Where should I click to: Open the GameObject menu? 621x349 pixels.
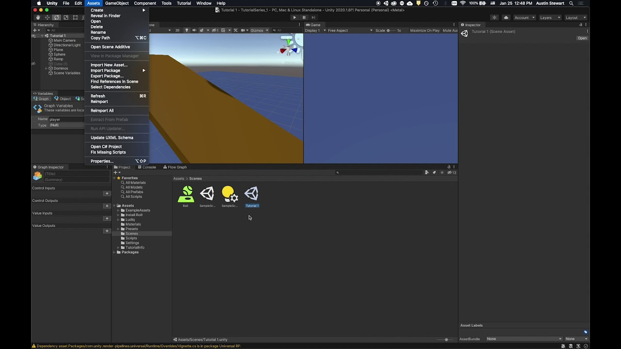pos(117,3)
